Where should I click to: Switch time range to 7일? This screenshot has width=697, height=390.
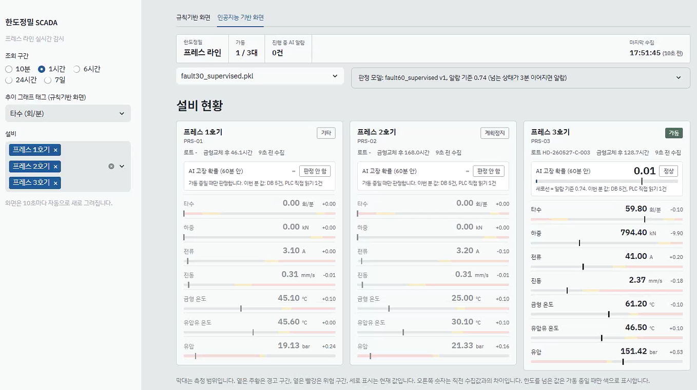pos(55,80)
